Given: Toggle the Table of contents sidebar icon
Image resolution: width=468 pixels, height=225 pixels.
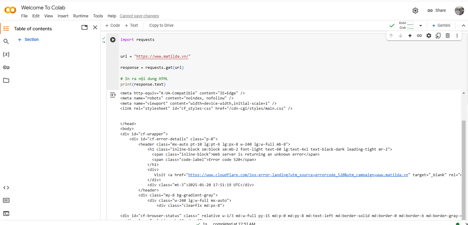Looking at the screenshot, I should click(6, 29).
